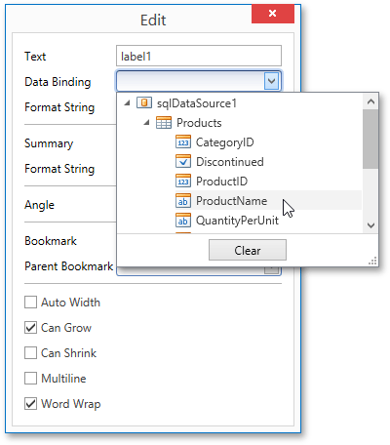This screenshot has width=390, height=445.
Task: Click the popup resize grip icon
Action: (x=372, y=261)
